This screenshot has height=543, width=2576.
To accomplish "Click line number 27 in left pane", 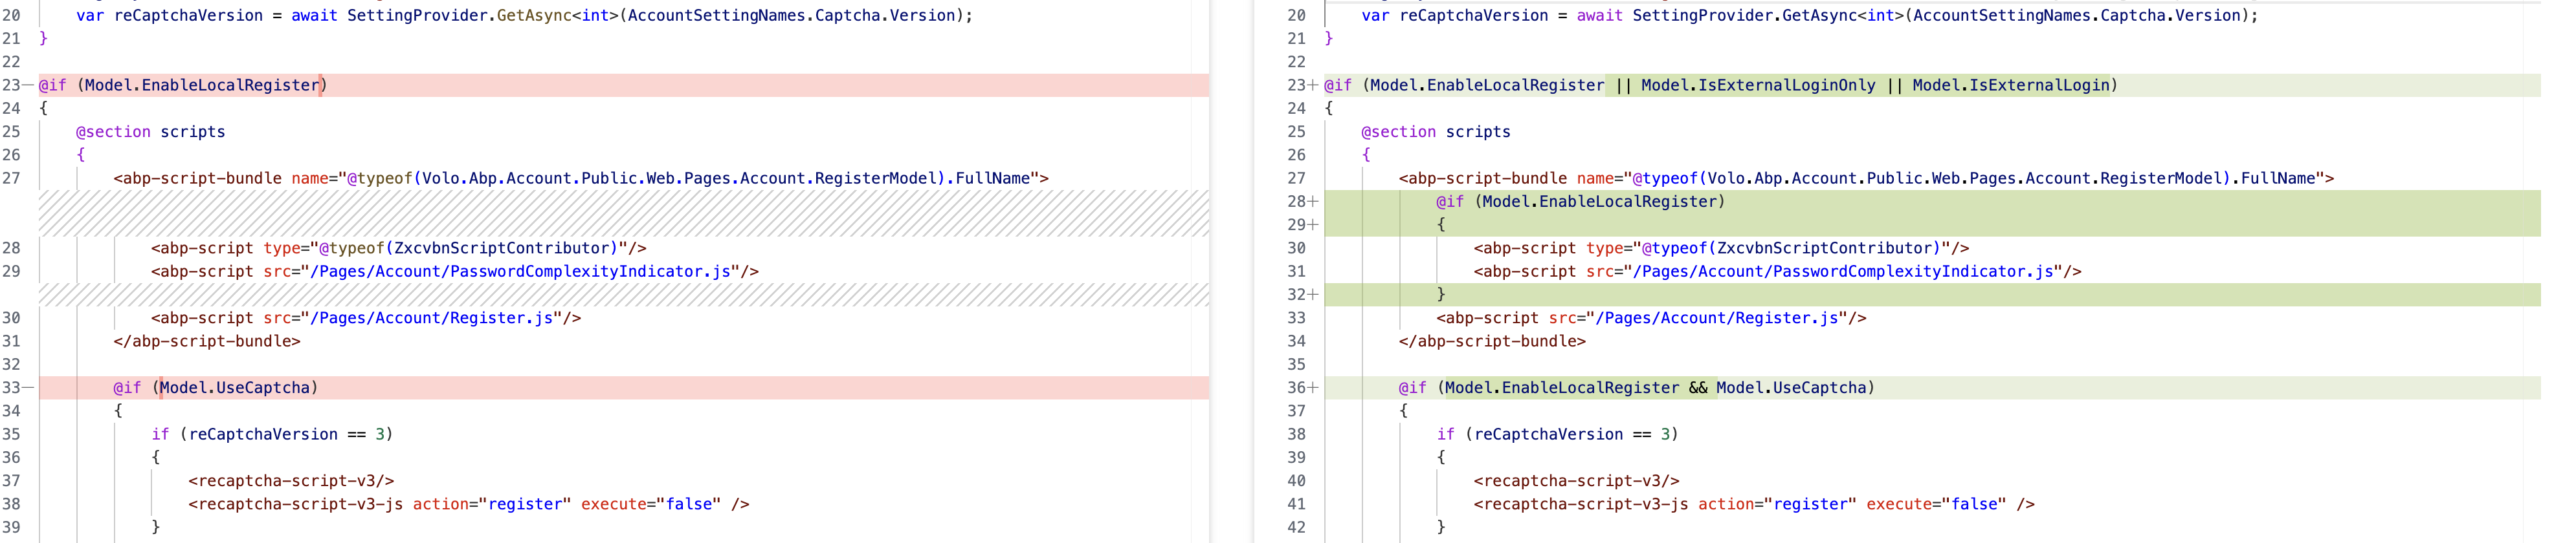I will (x=12, y=178).
